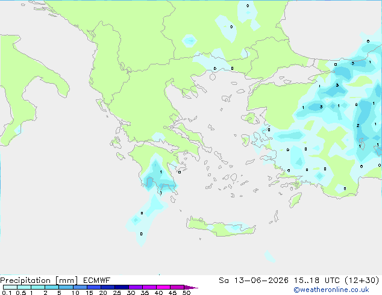Click the '30' legend scale label
Viewport: 382px width, 295px height.
point(131,293)
